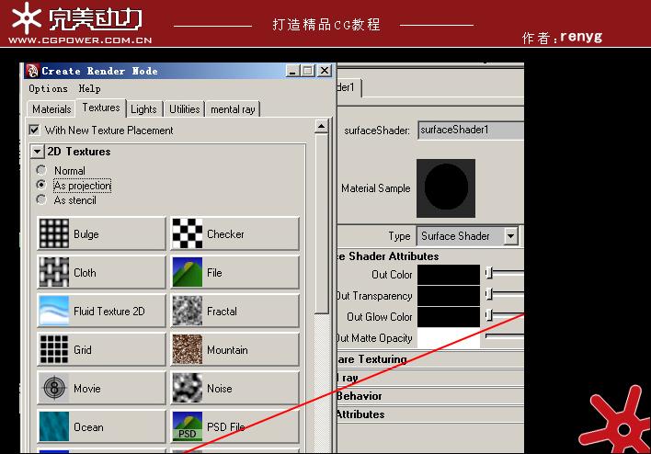Image resolution: width=651 pixels, height=454 pixels.
Task: Select the Checker texture swatch icon
Action: click(x=188, y=233)
